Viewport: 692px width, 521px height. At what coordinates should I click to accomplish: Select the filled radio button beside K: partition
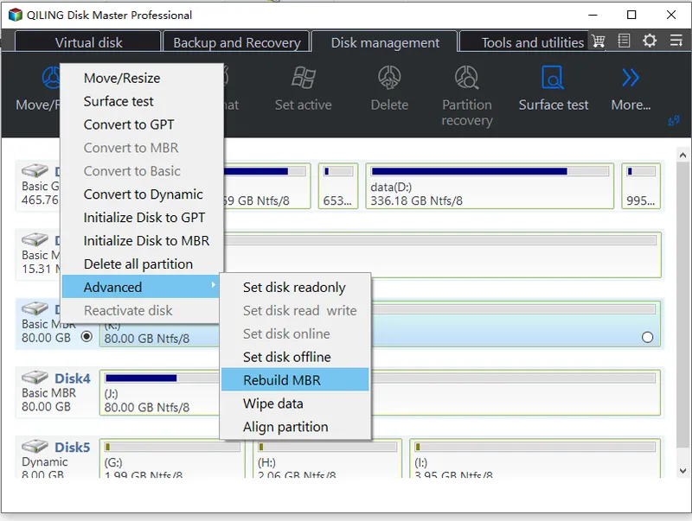86,338
